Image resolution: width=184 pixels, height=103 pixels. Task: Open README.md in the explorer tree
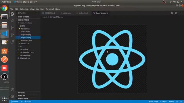[x=28, y=58]
